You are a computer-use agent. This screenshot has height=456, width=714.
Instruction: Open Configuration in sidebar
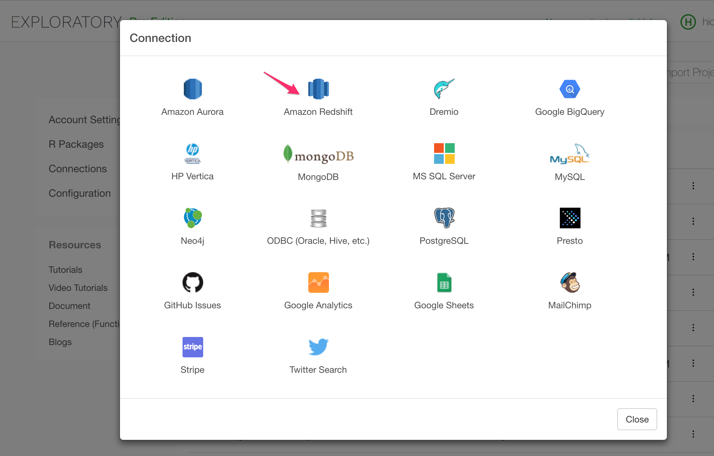click(80, 193)
